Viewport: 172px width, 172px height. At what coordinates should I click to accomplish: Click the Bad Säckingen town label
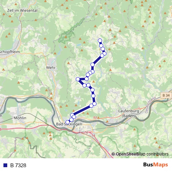pos(69,124)
